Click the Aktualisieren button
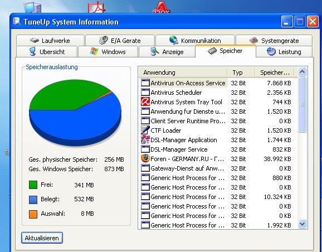Screen dimensions: 322x252 pyautogui.click(x=42, y=238)
